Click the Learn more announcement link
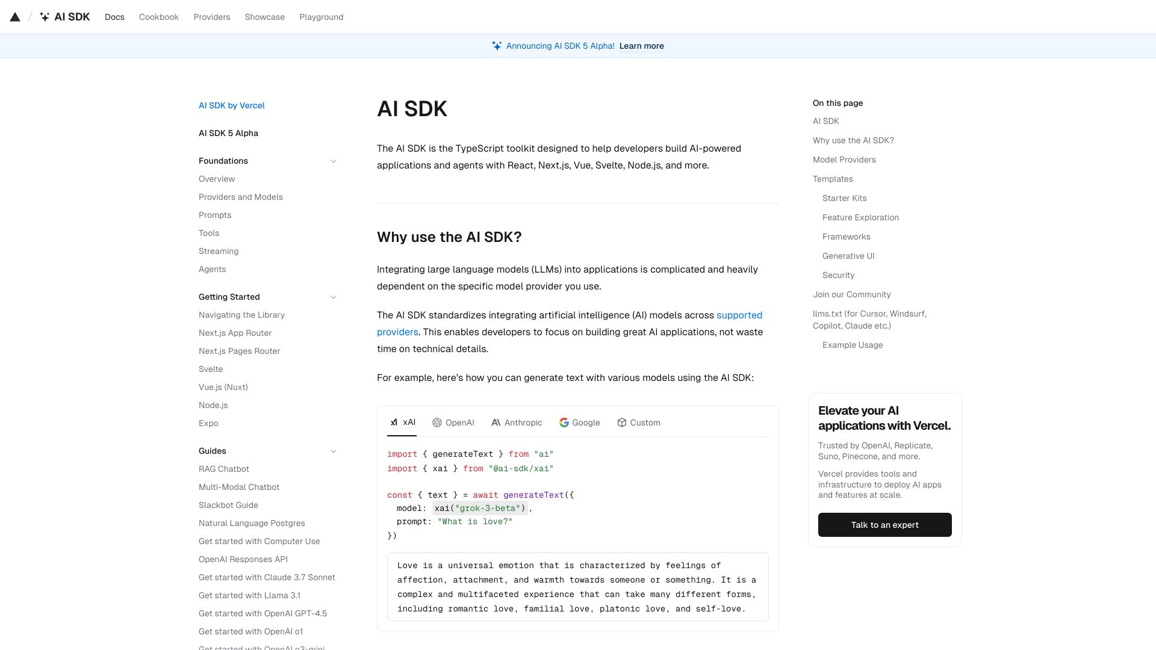This screenshot has height=650, width=1156. 642,46
